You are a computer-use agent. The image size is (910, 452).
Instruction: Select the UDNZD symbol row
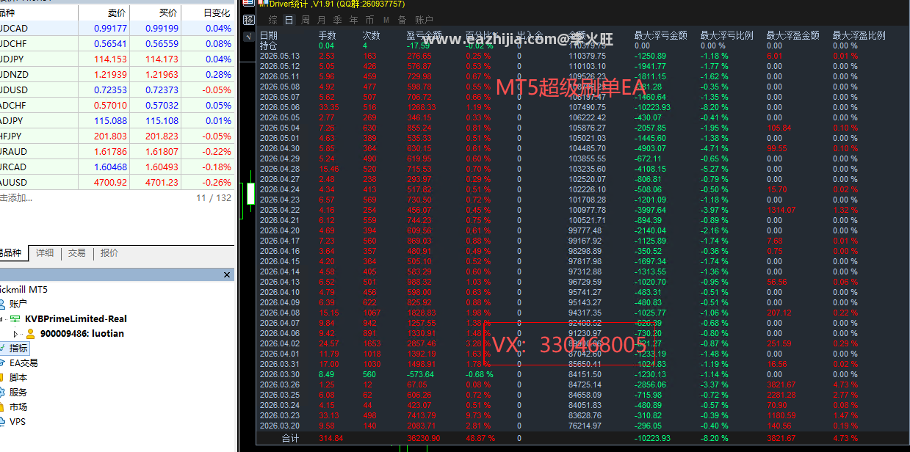tap(118, 74)
